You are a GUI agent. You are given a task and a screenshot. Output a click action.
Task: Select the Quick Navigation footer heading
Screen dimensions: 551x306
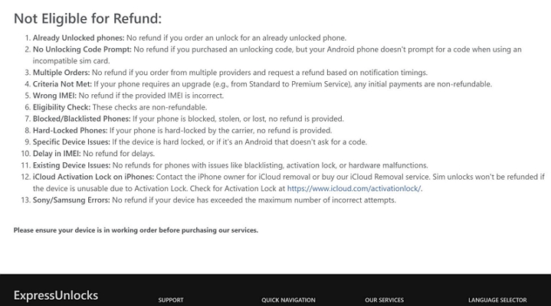(x=288, y=300)
